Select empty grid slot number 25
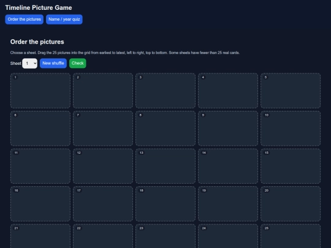This screenshot has height=248, width=331. (x=291, y=236)
